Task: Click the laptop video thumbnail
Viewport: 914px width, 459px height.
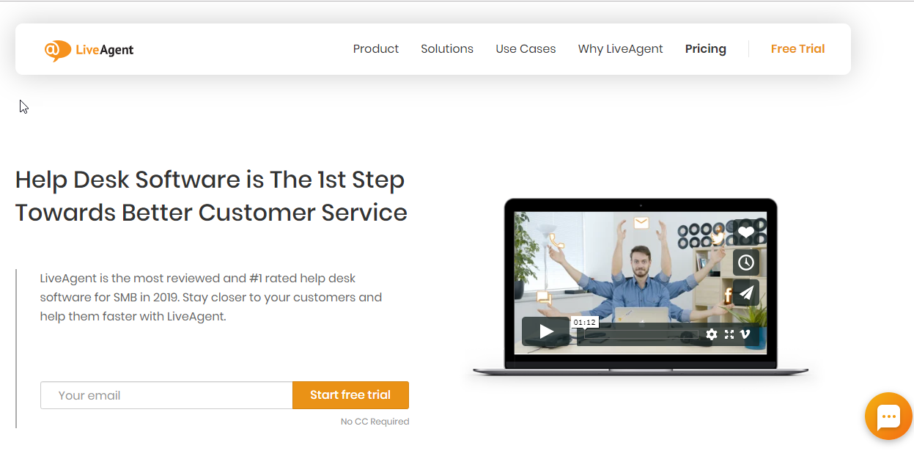Action: click(x=640, y=283)
